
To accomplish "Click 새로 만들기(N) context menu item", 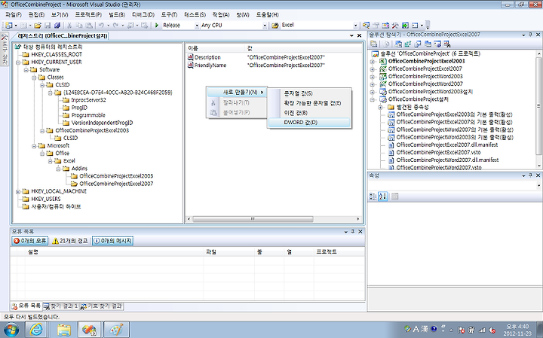I will point(238,93).
